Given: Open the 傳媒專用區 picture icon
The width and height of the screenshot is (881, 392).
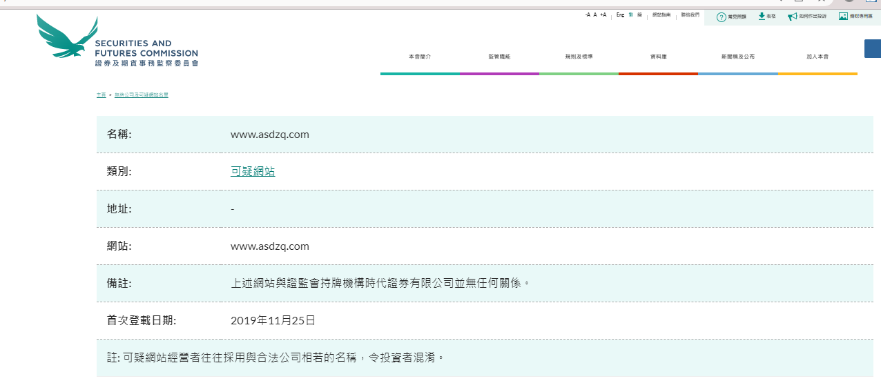Looking at the screenshot, I should (x=843, y=16).
